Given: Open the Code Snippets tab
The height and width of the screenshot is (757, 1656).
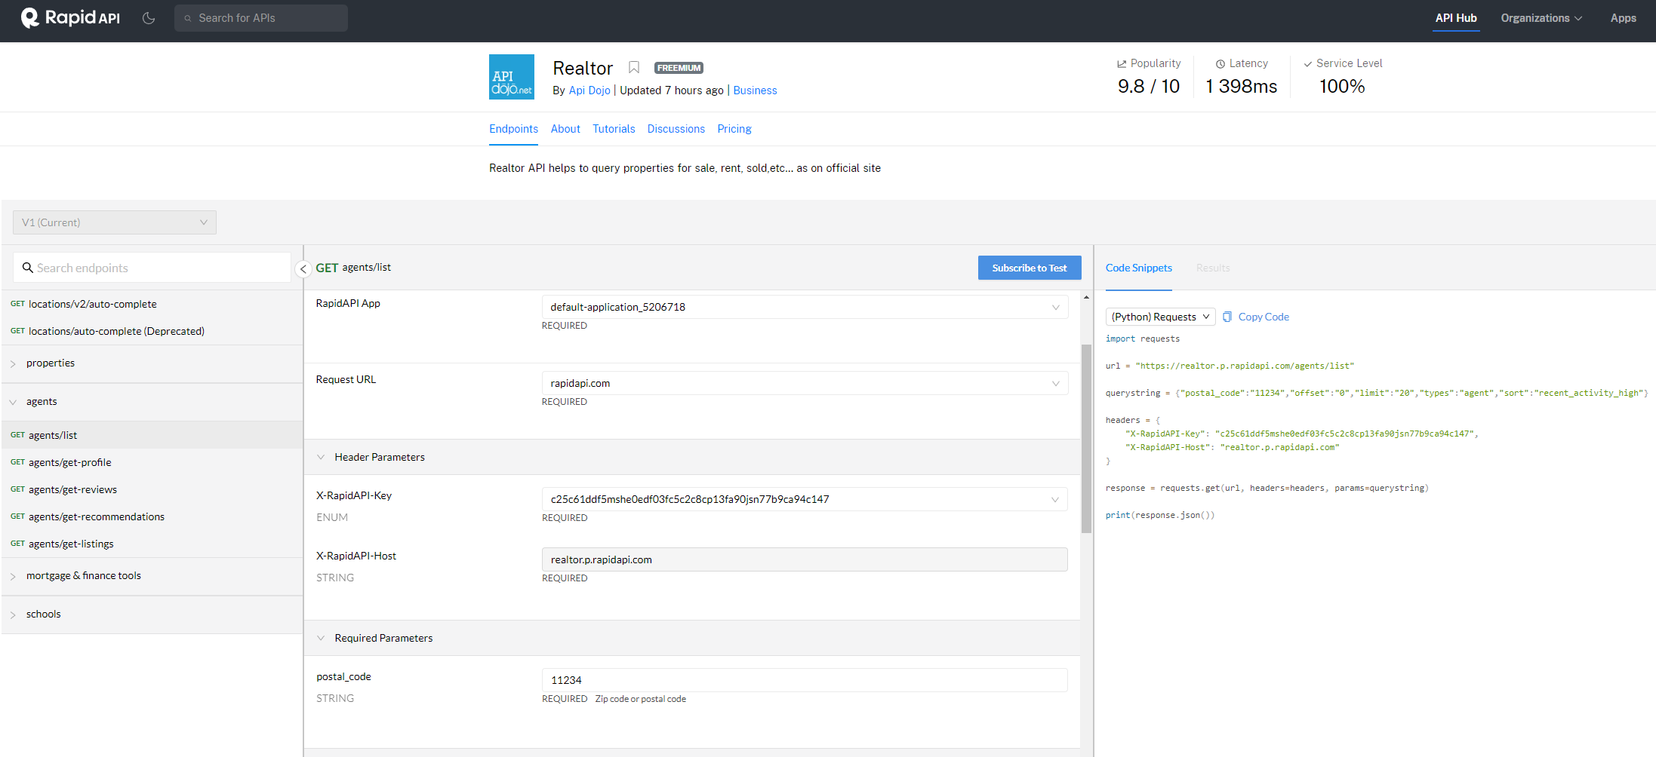Looking at the screenshot, I should tap(1138, 268).
